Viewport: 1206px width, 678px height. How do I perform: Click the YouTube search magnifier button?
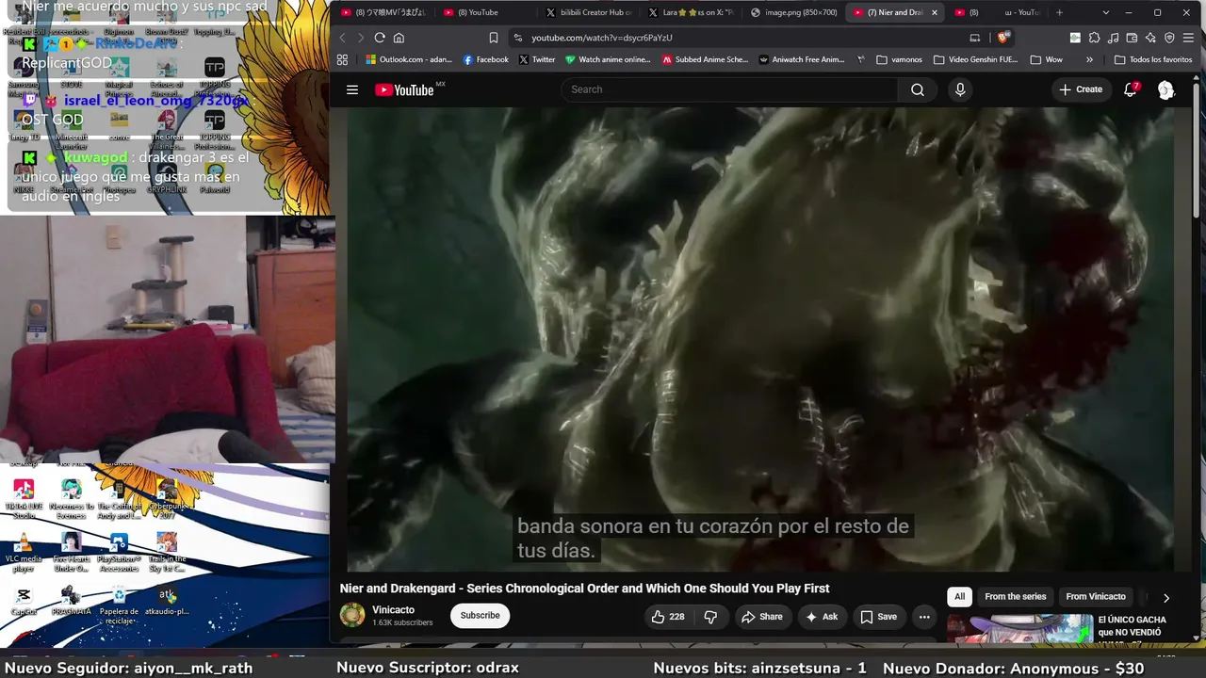click(918, 89)
